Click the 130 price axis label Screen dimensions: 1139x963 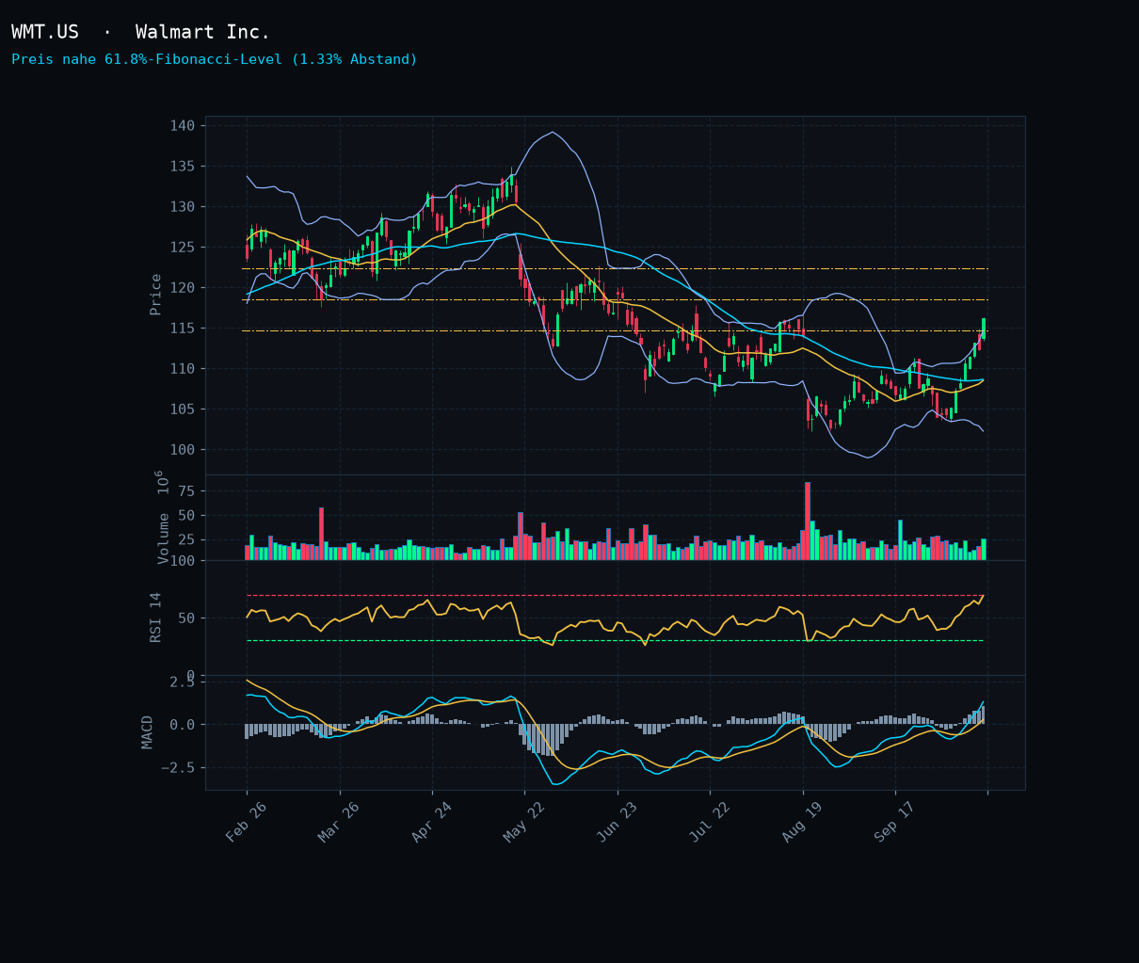coord(183,207)
